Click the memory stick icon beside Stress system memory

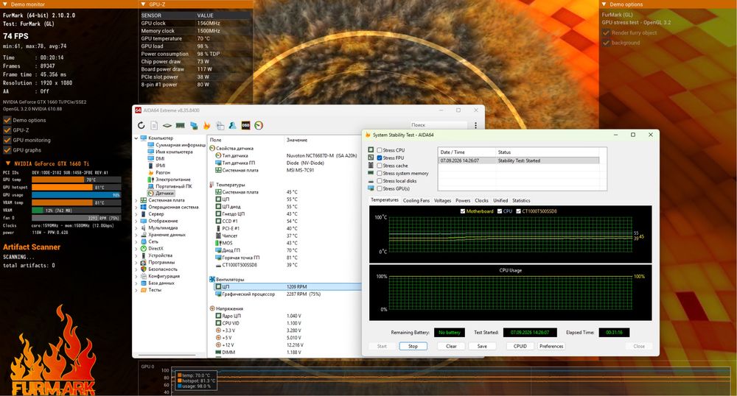coord(371,173)
